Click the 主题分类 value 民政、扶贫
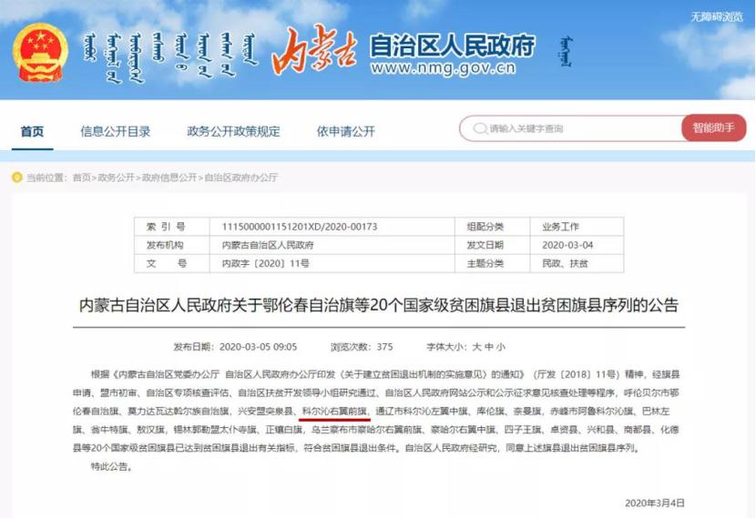The image size is (756, 519). click(x=565, y=263)
